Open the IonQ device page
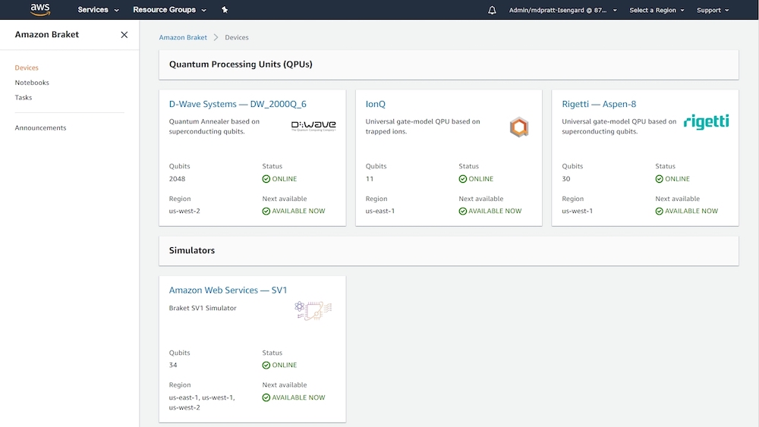Viewport: 759px width, 427px height. [375, 104]
